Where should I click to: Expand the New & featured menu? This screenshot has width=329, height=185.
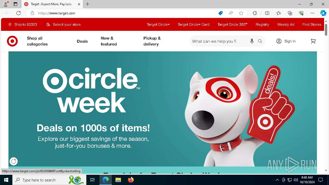(109, 41)
